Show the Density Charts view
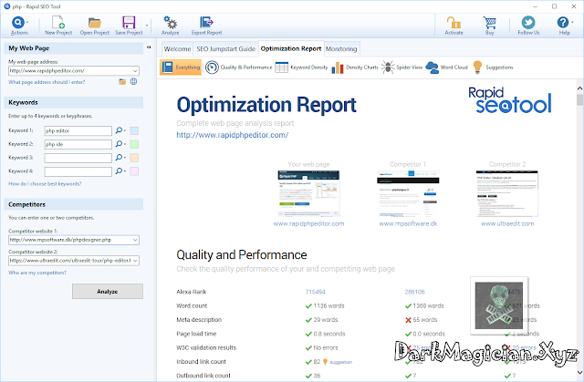The width and height of the screenshot is (584, 382). point(355,67)
